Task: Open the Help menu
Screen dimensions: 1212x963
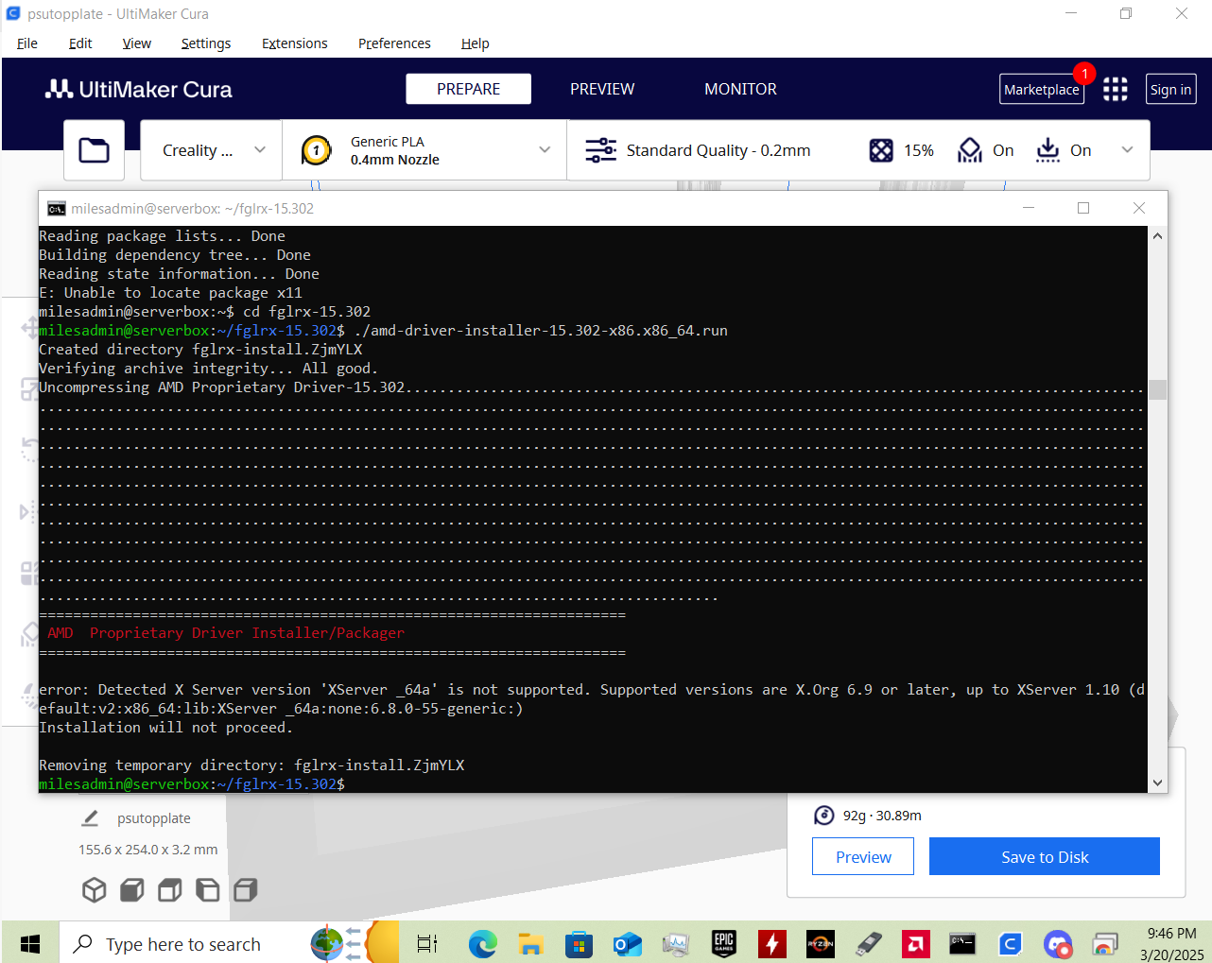Action: [x=475, y=43]
